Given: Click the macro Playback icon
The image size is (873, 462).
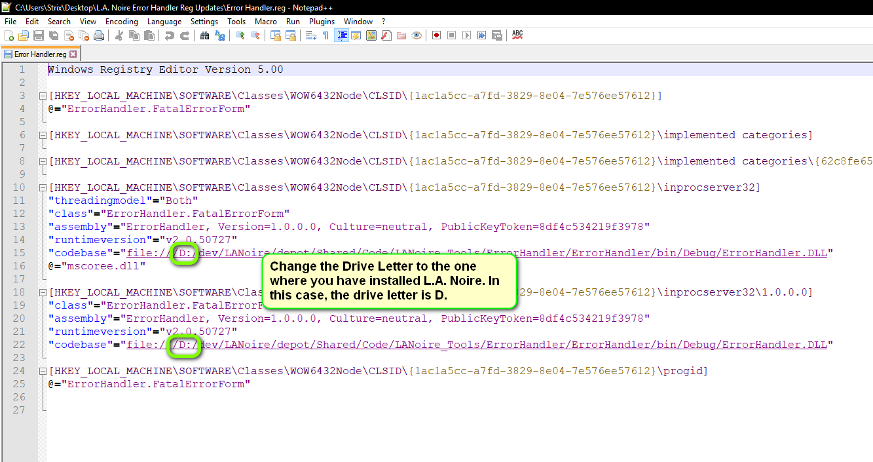Looking at the screenshot, I should click(x=466, y=35).
